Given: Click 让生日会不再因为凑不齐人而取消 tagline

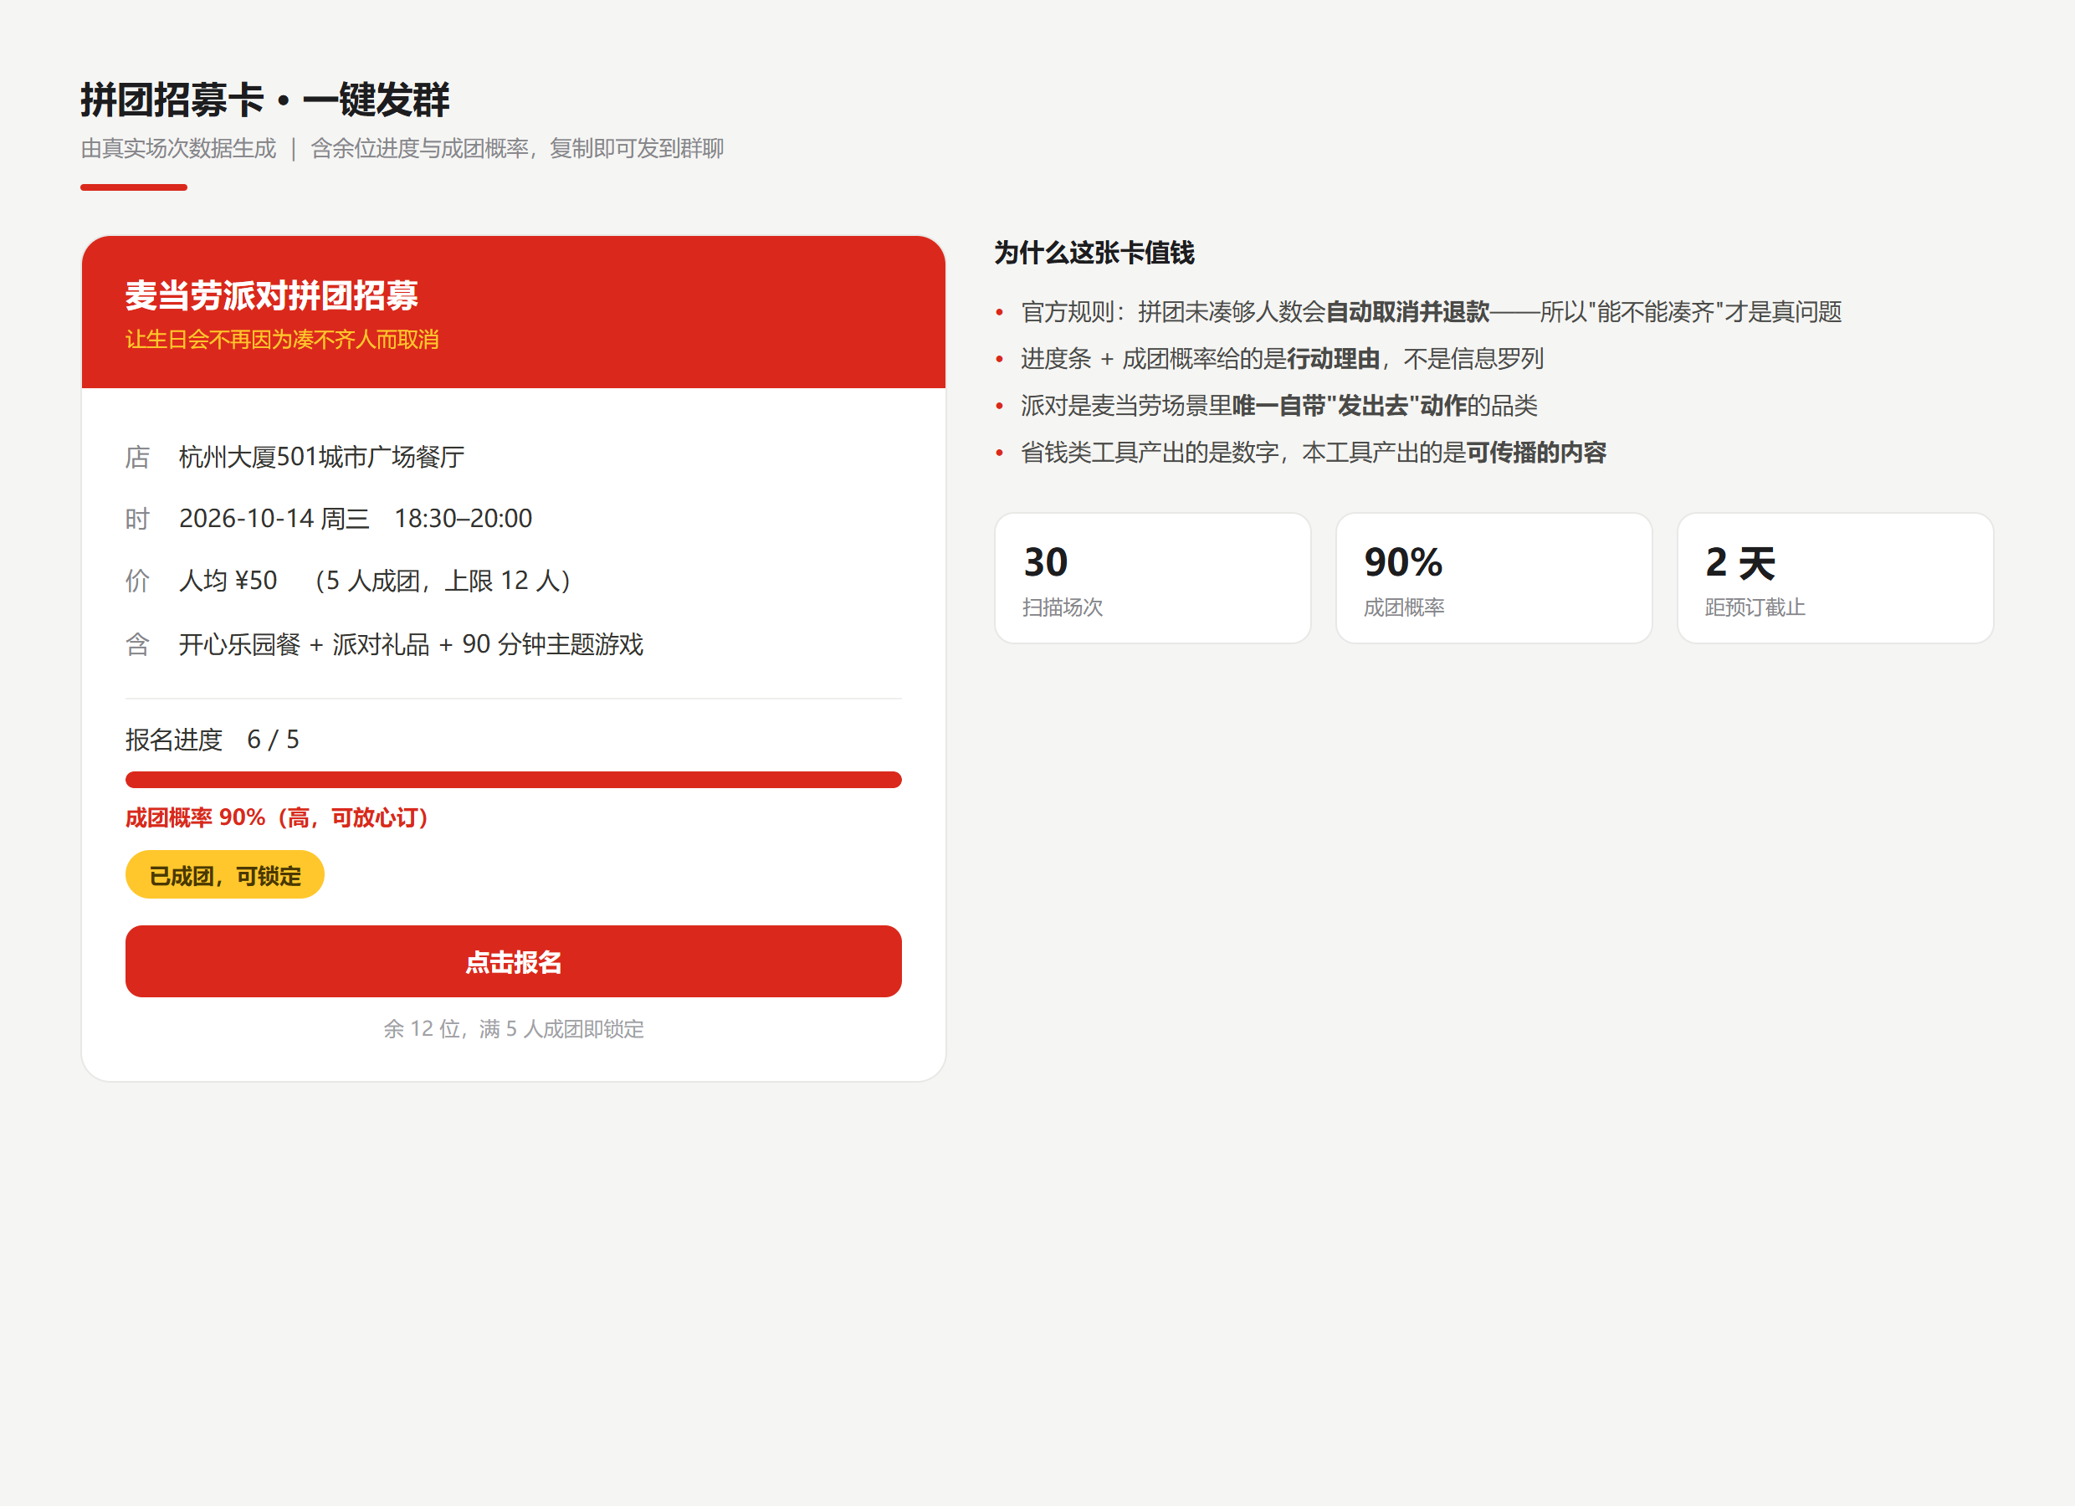Looking at the screenshot, I should click(x=282, y=340).
